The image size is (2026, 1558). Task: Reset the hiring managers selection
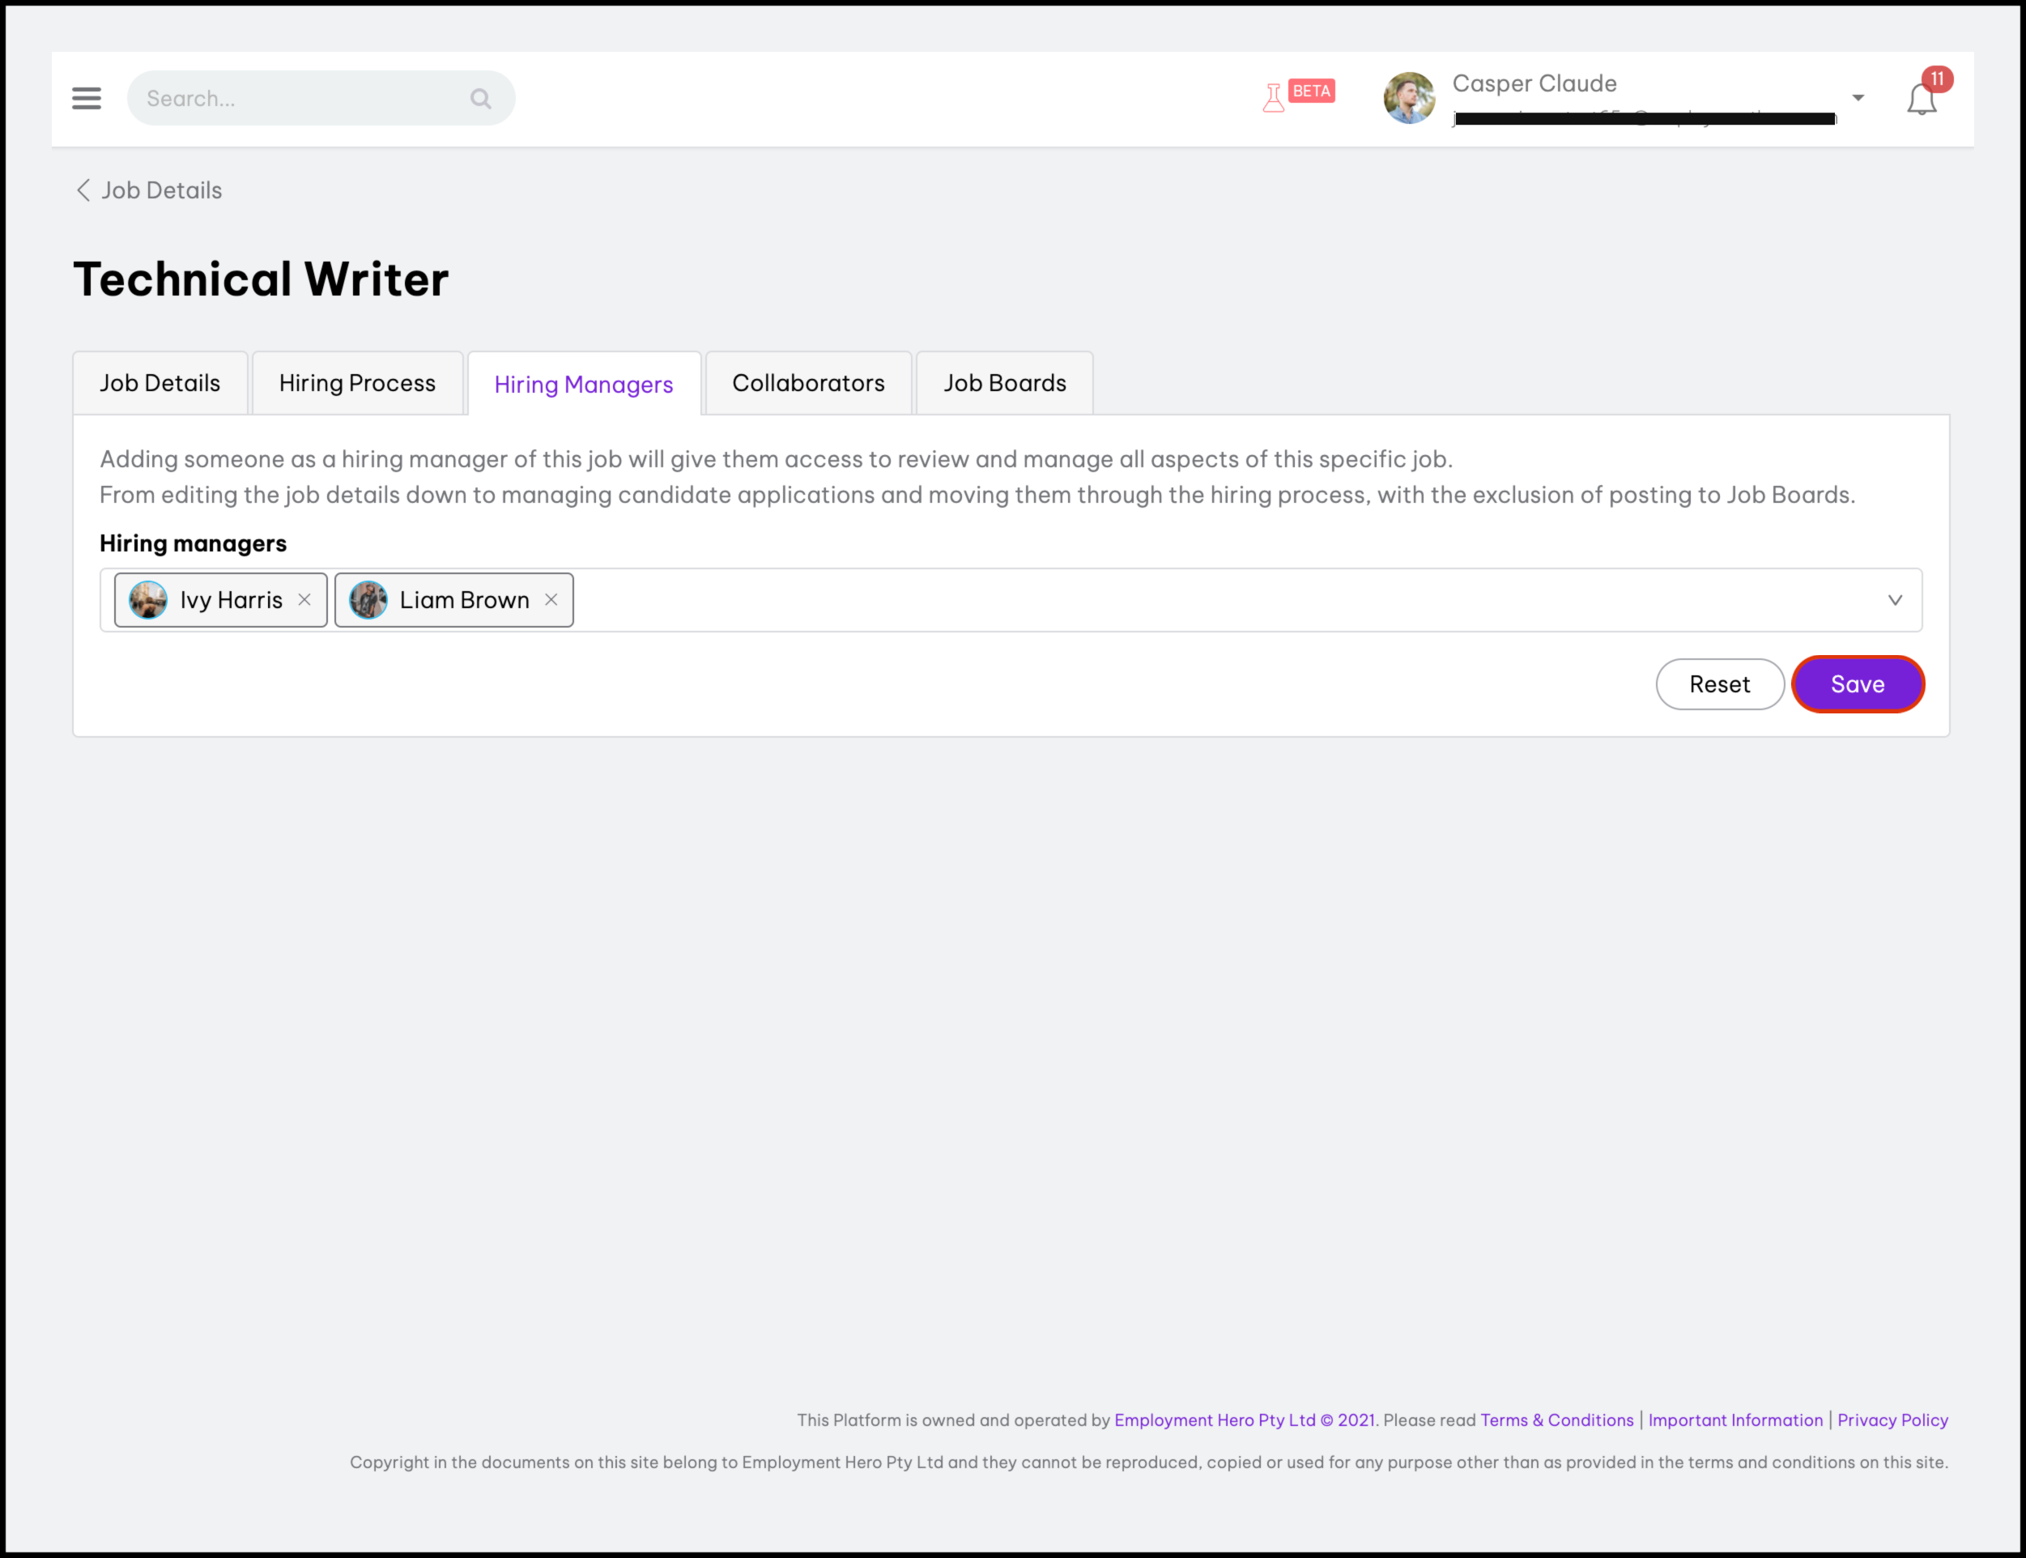(x=1719, y=684)
